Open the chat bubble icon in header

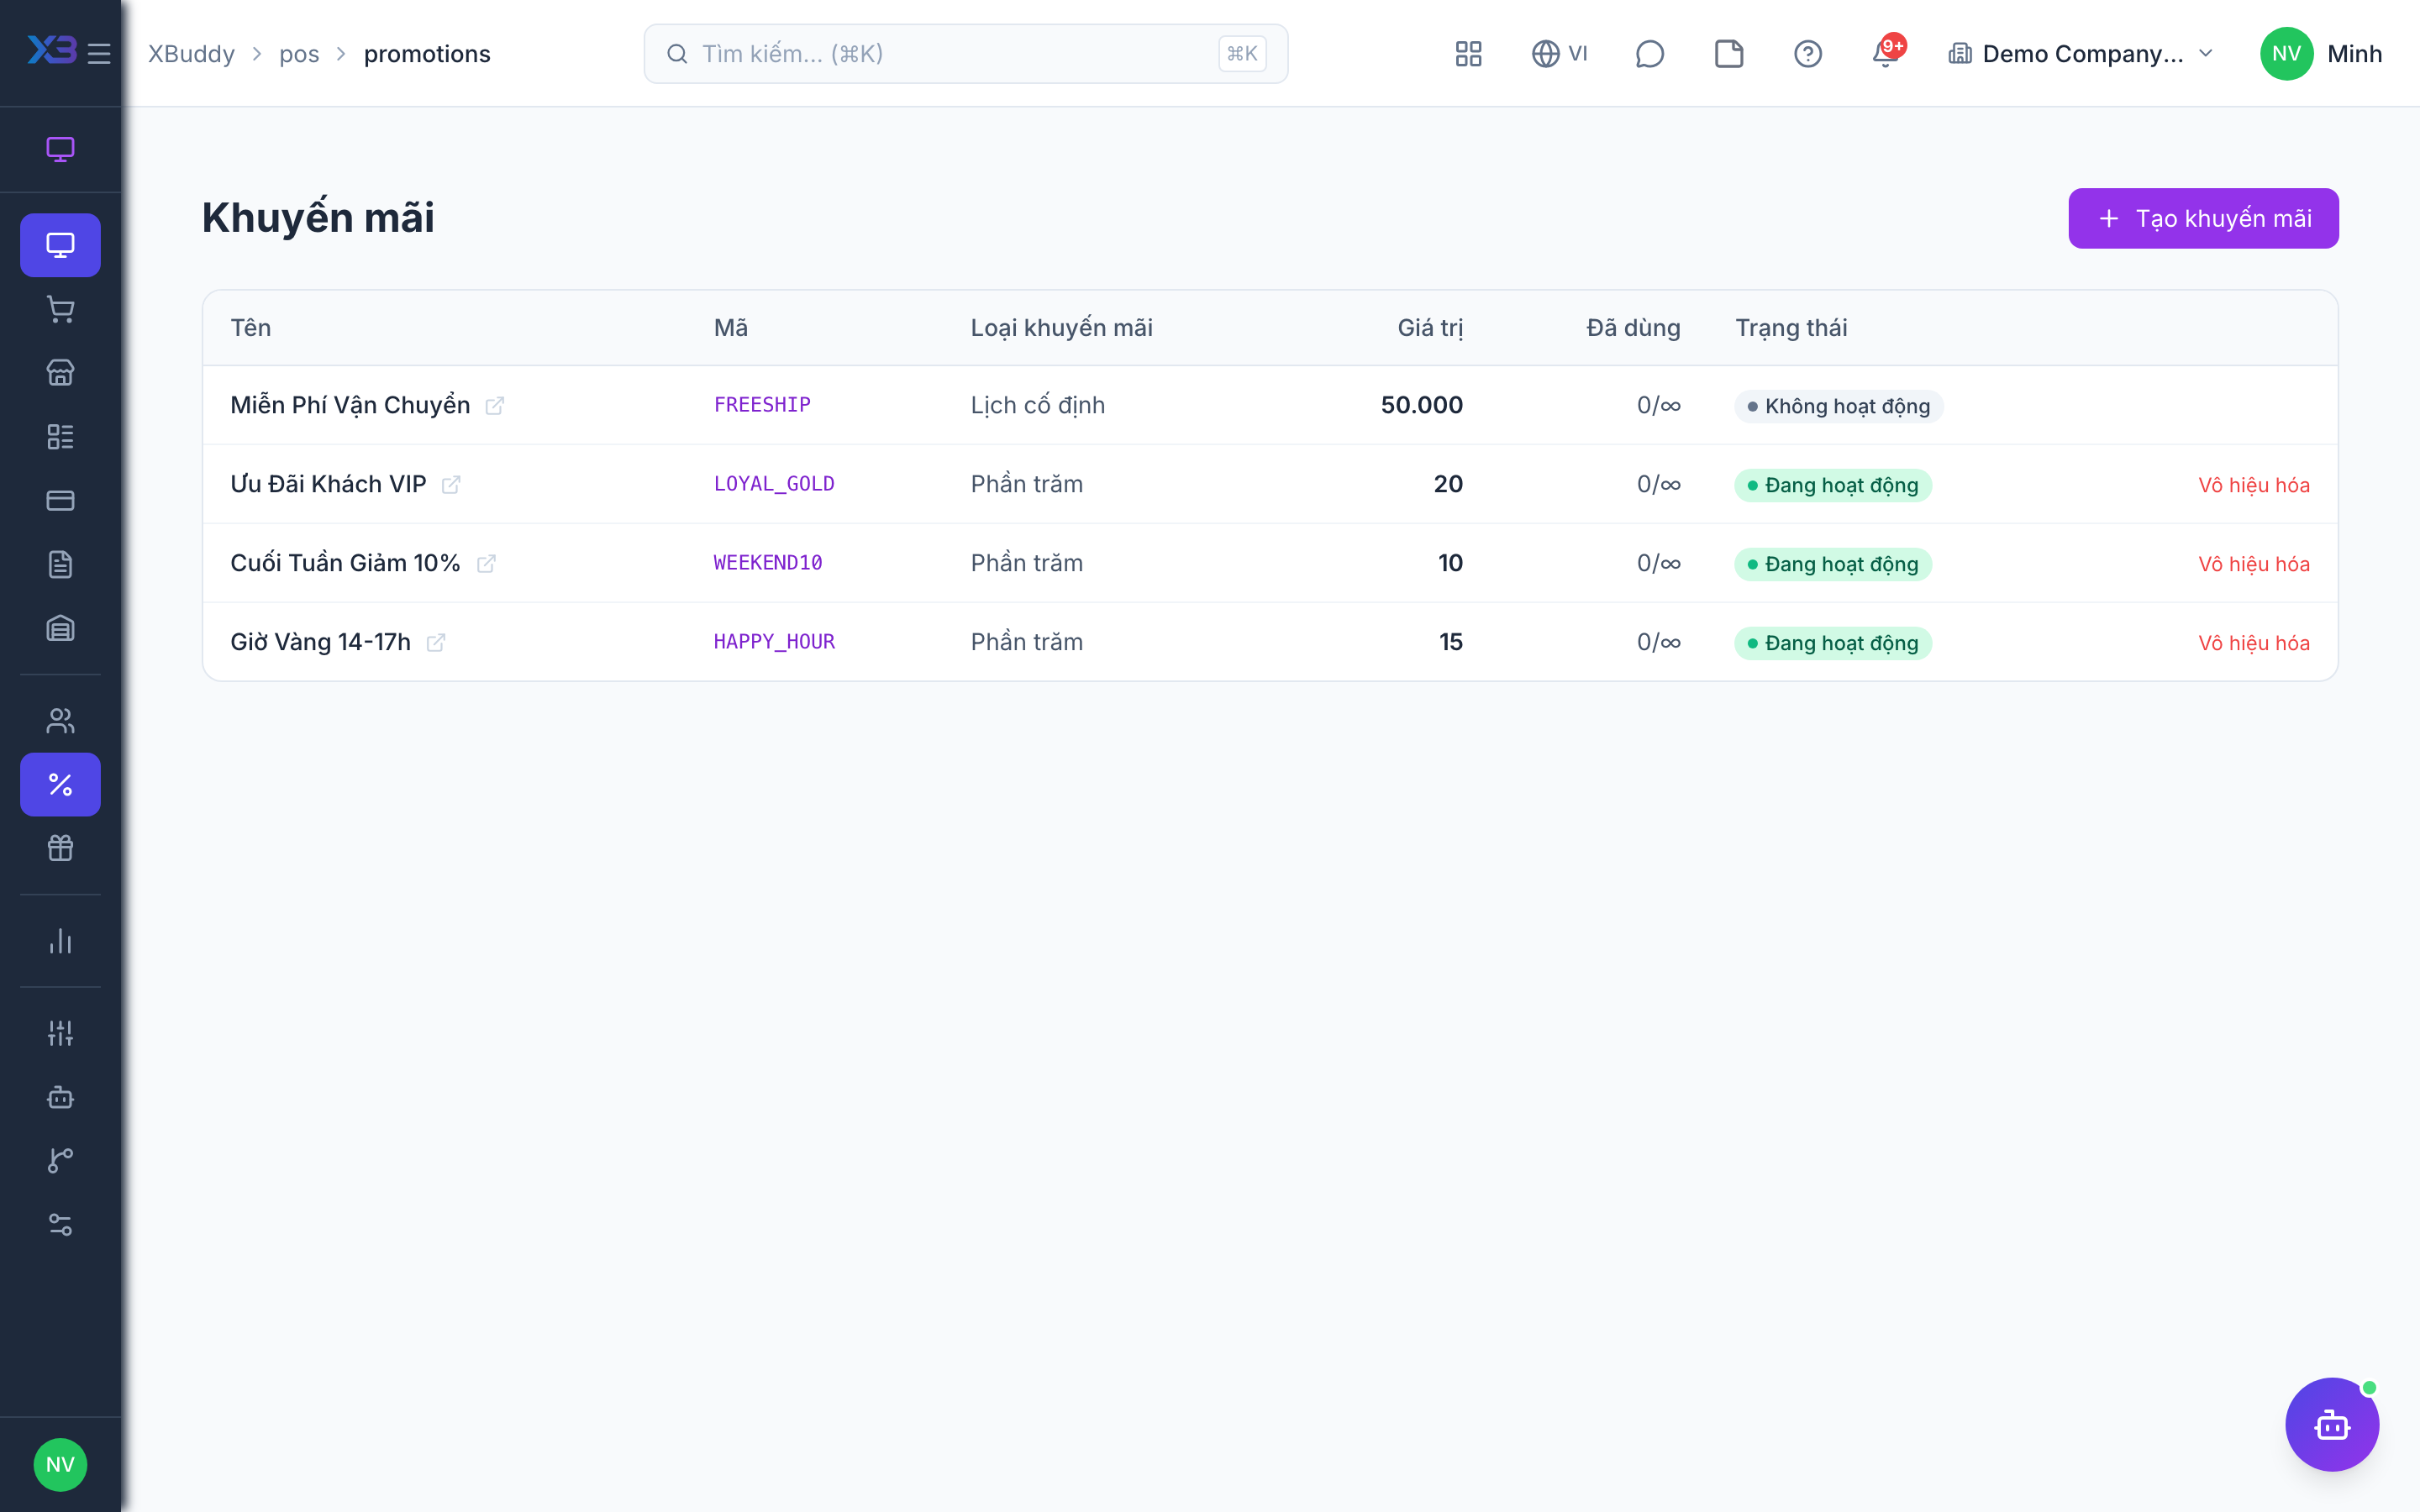click(1649, 53)
